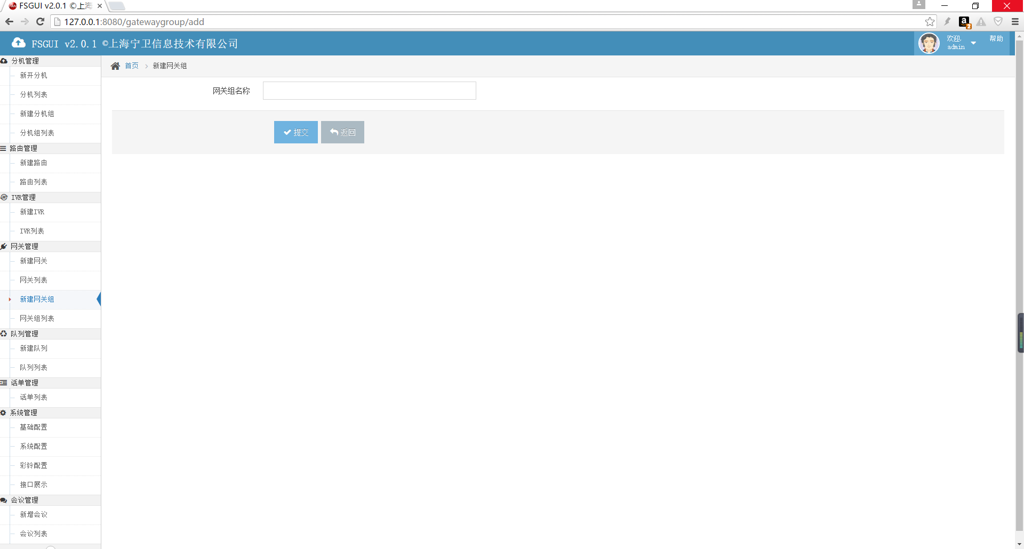Viewport: 1024px width, 549px height.
Task: Collapse the 分机管理 sidebar section
Action: tap(25, 61)
